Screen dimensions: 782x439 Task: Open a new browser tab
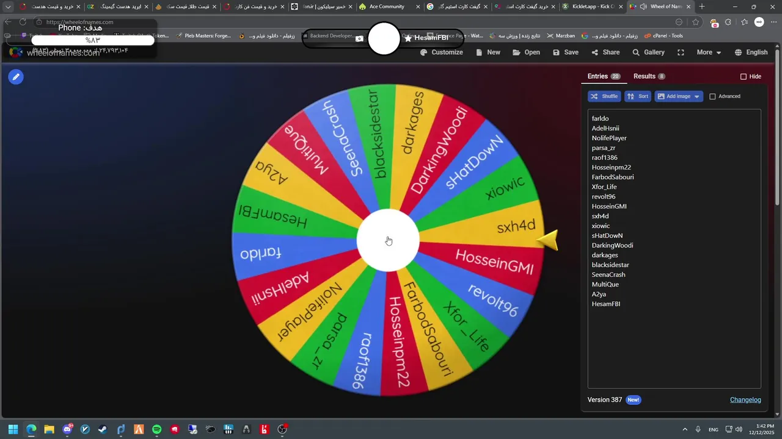coord(702,7)
